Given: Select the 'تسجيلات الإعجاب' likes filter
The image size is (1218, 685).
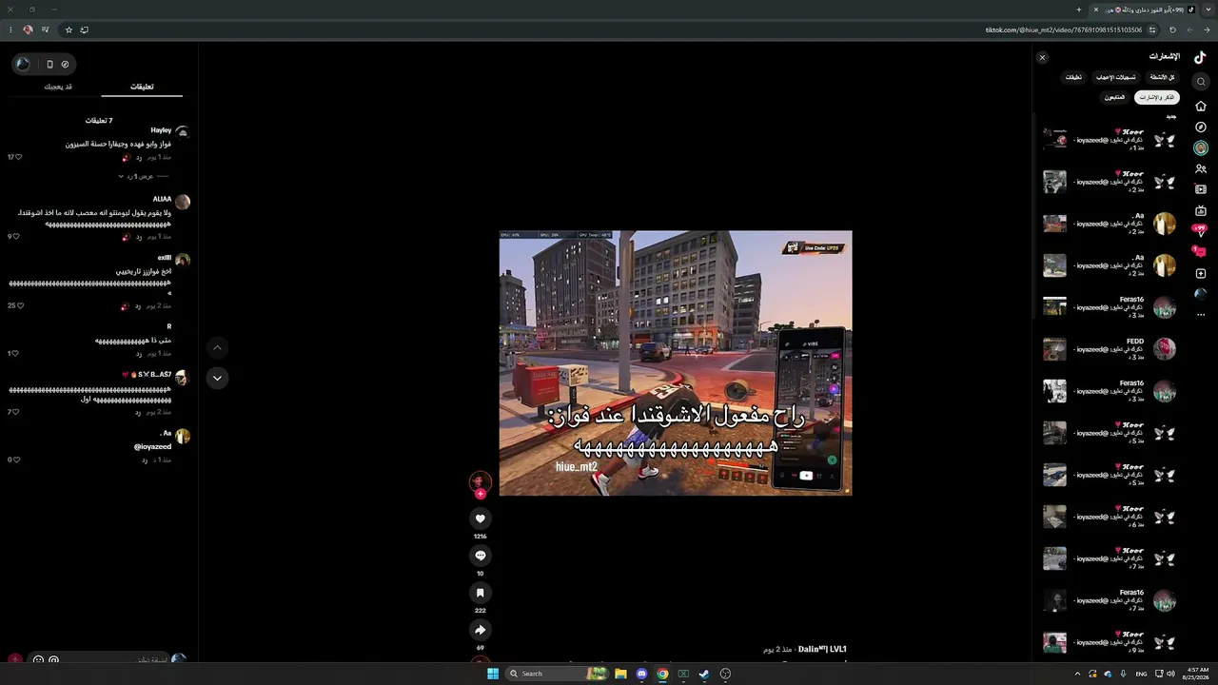Looking at the screenshot, I should [1115, 77].
